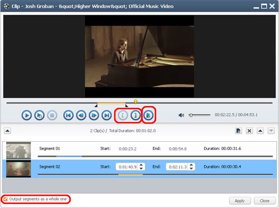Select the Segment 01 thumbnail
The height and width of the screenshot is (208, 279).
(18, 151)
